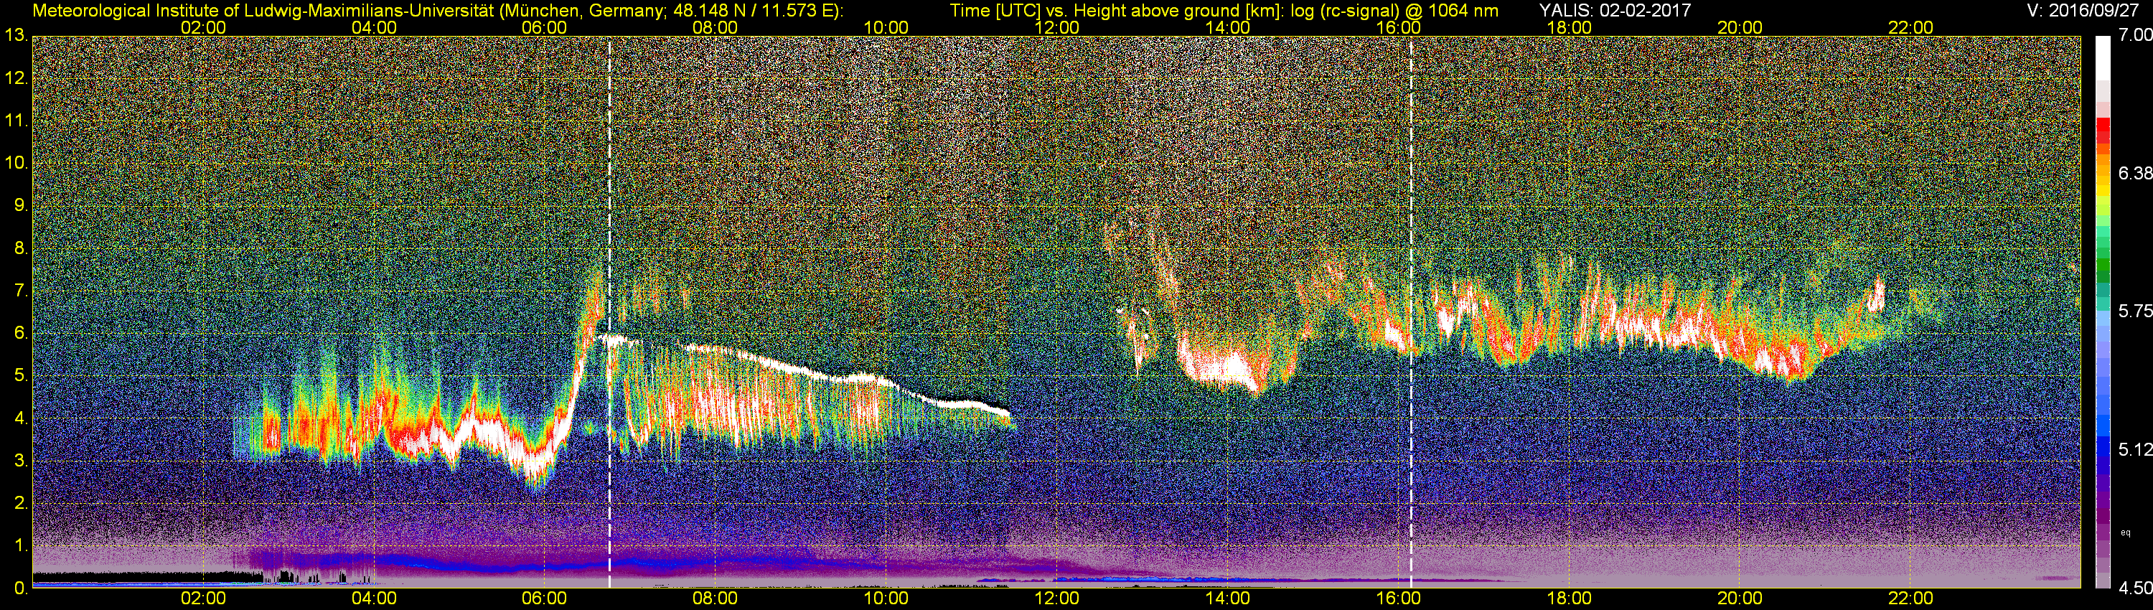Click the 10 km height axis label
This screenshot has width=2153, height=610.
pos(16,163)
